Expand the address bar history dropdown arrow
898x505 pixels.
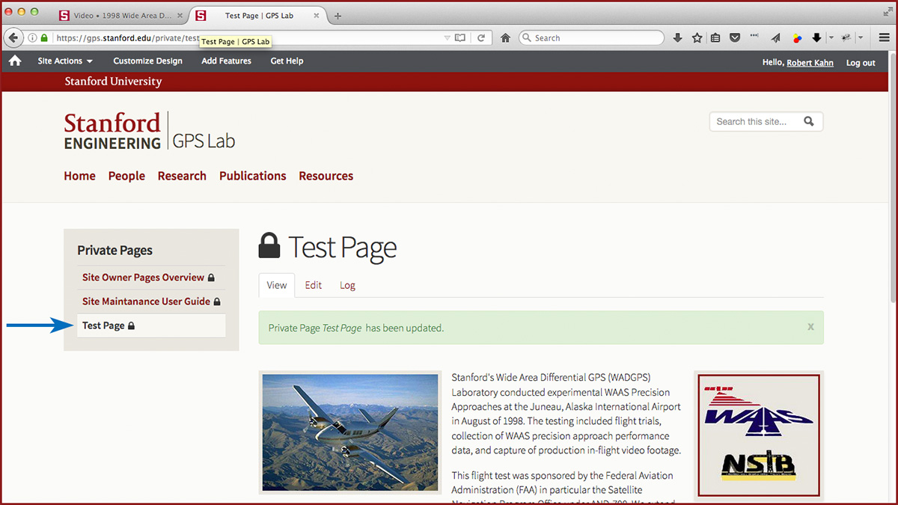pyautogui.click(x=447, y=38)
